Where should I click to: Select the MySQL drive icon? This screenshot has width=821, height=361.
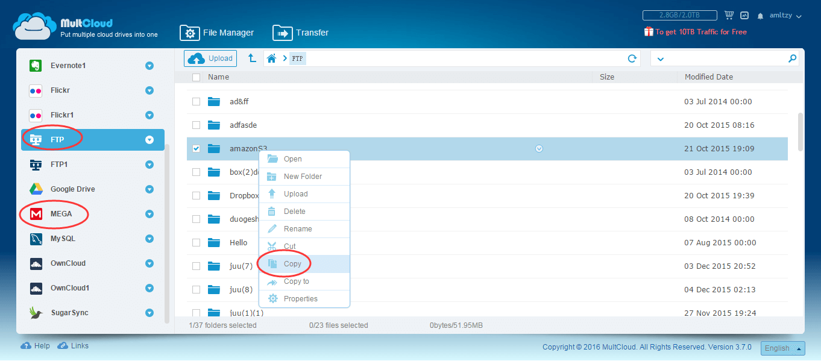(x=36, y=239)
